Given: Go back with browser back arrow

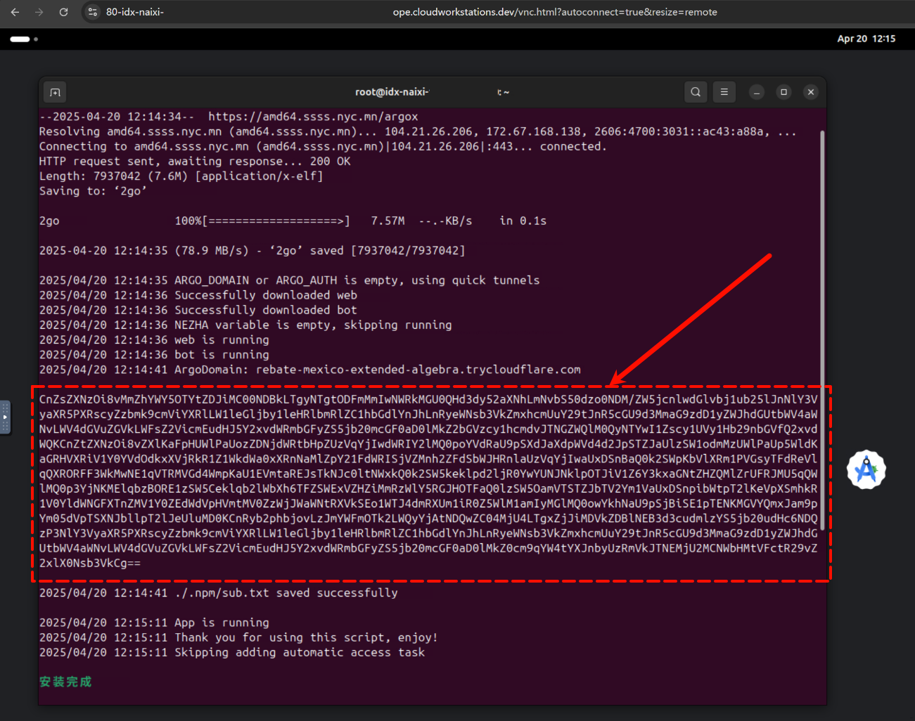Looking at the screenshot, I should pos(15,12).
